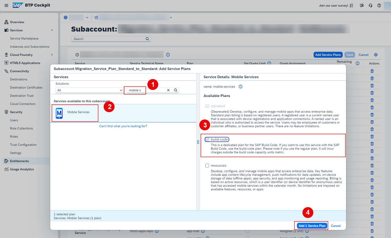Open Roles in the sidebar
The image size is (391, 238).
(x=14, y=136)
